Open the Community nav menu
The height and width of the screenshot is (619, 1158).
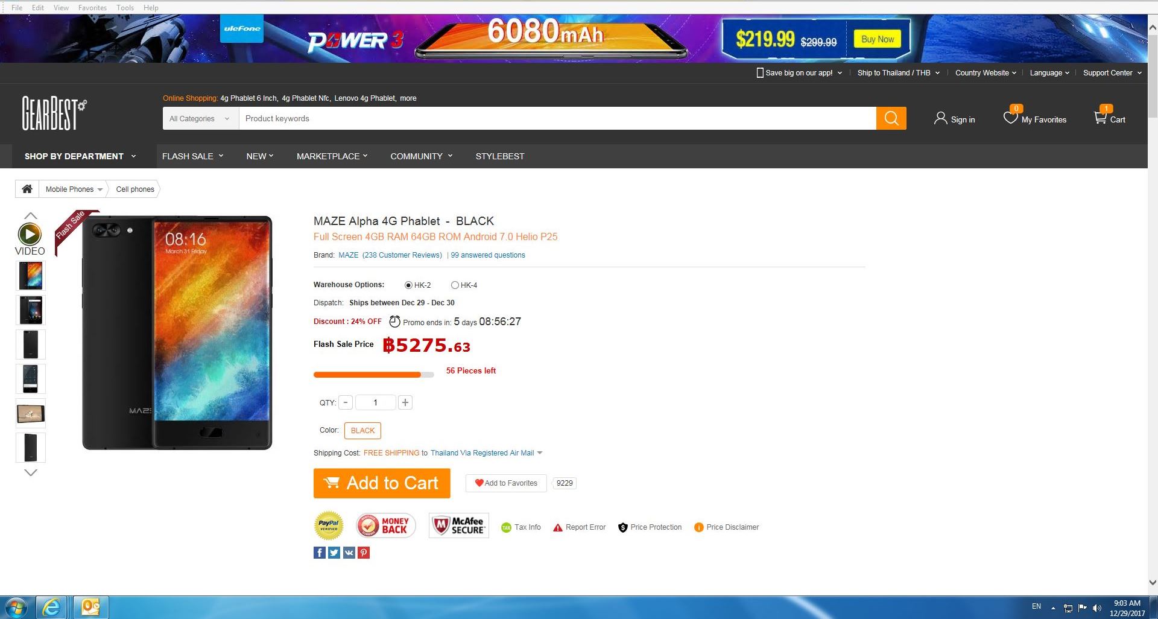pos(422,156)
